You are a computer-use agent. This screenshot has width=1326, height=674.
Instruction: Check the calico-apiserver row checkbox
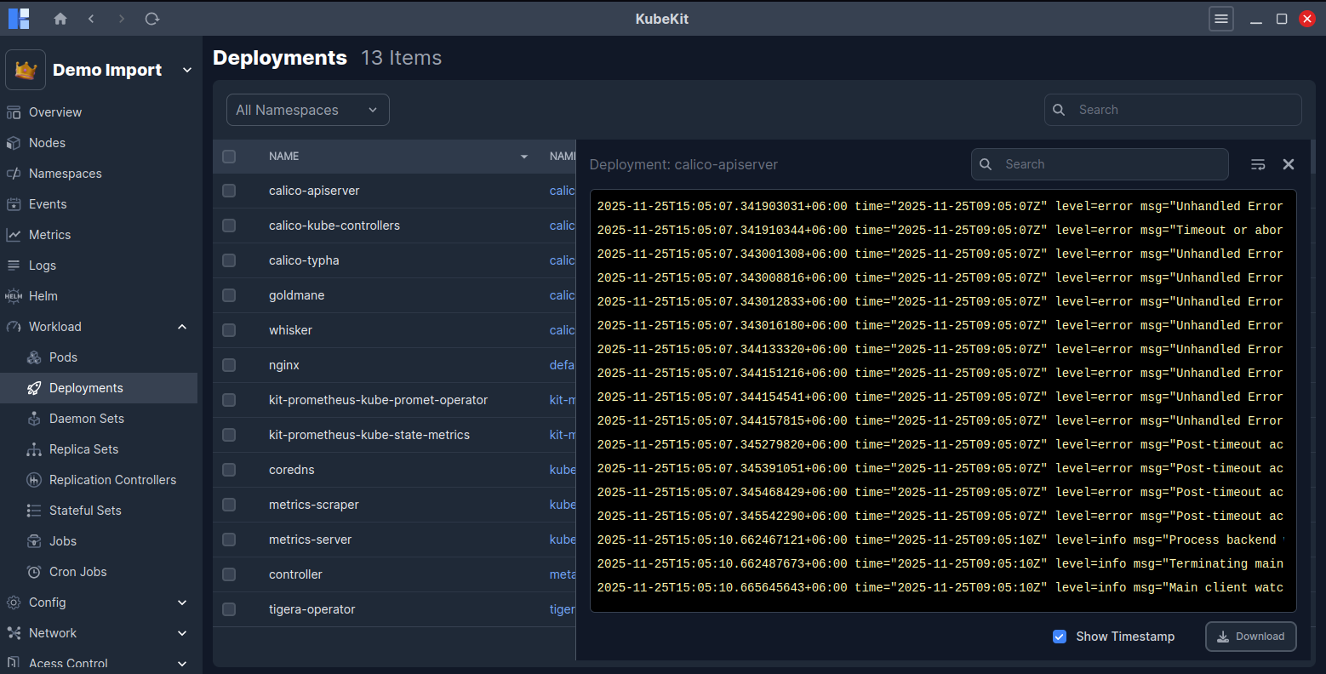pos(228,191)
